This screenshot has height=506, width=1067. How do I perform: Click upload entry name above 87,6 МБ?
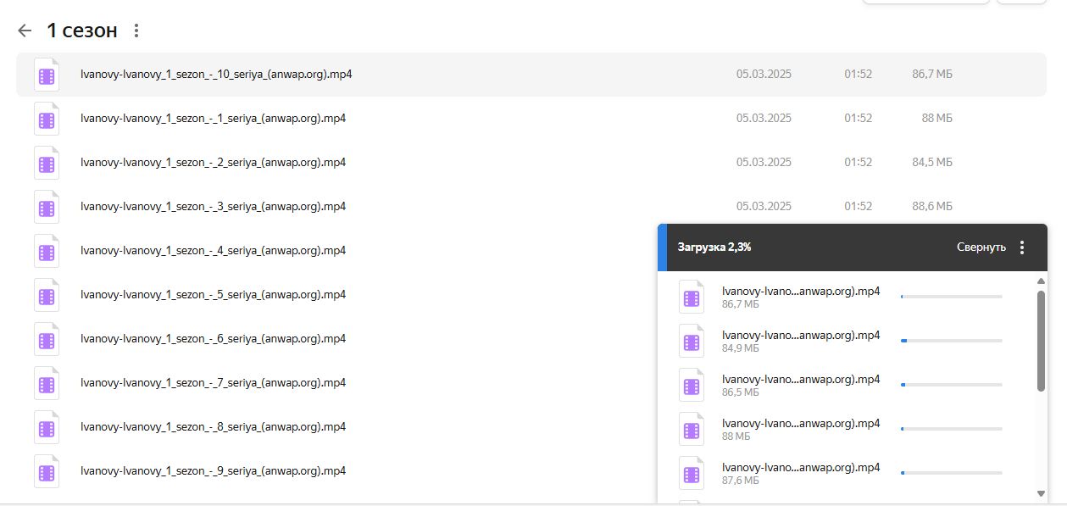click(801, 467)
